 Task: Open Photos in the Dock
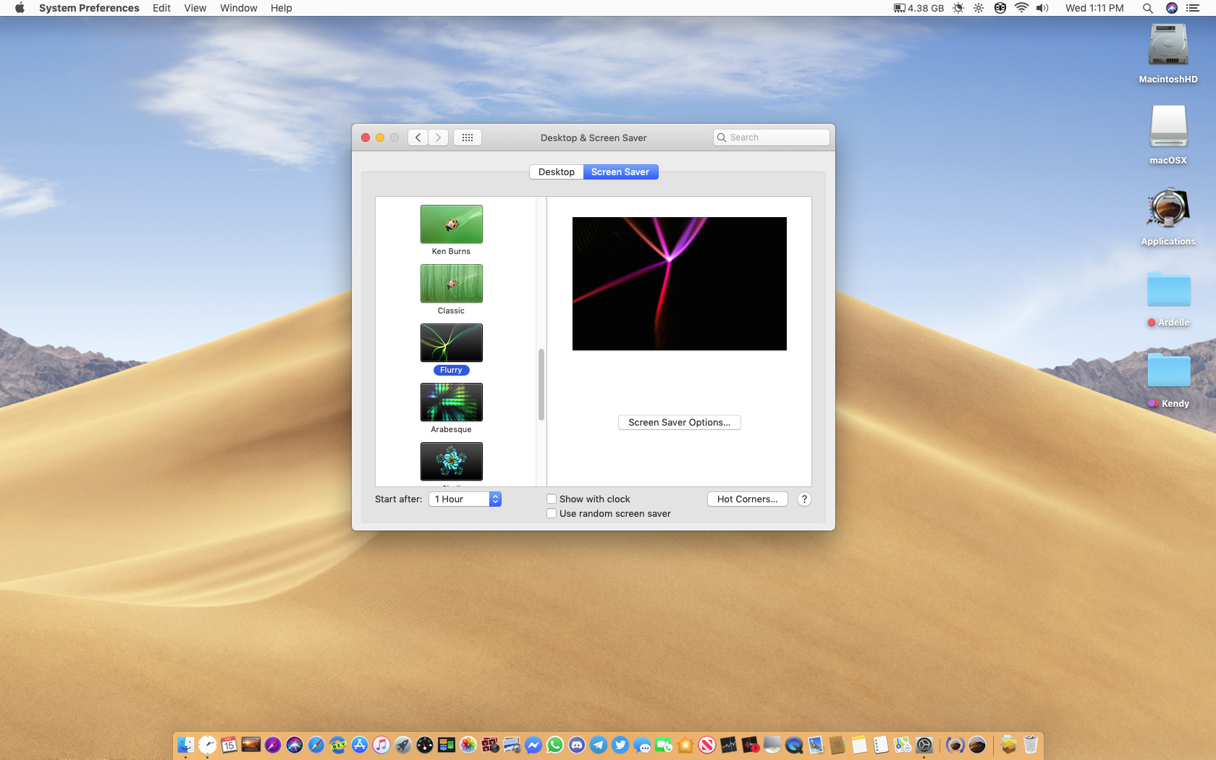click(x=468, y=744)
